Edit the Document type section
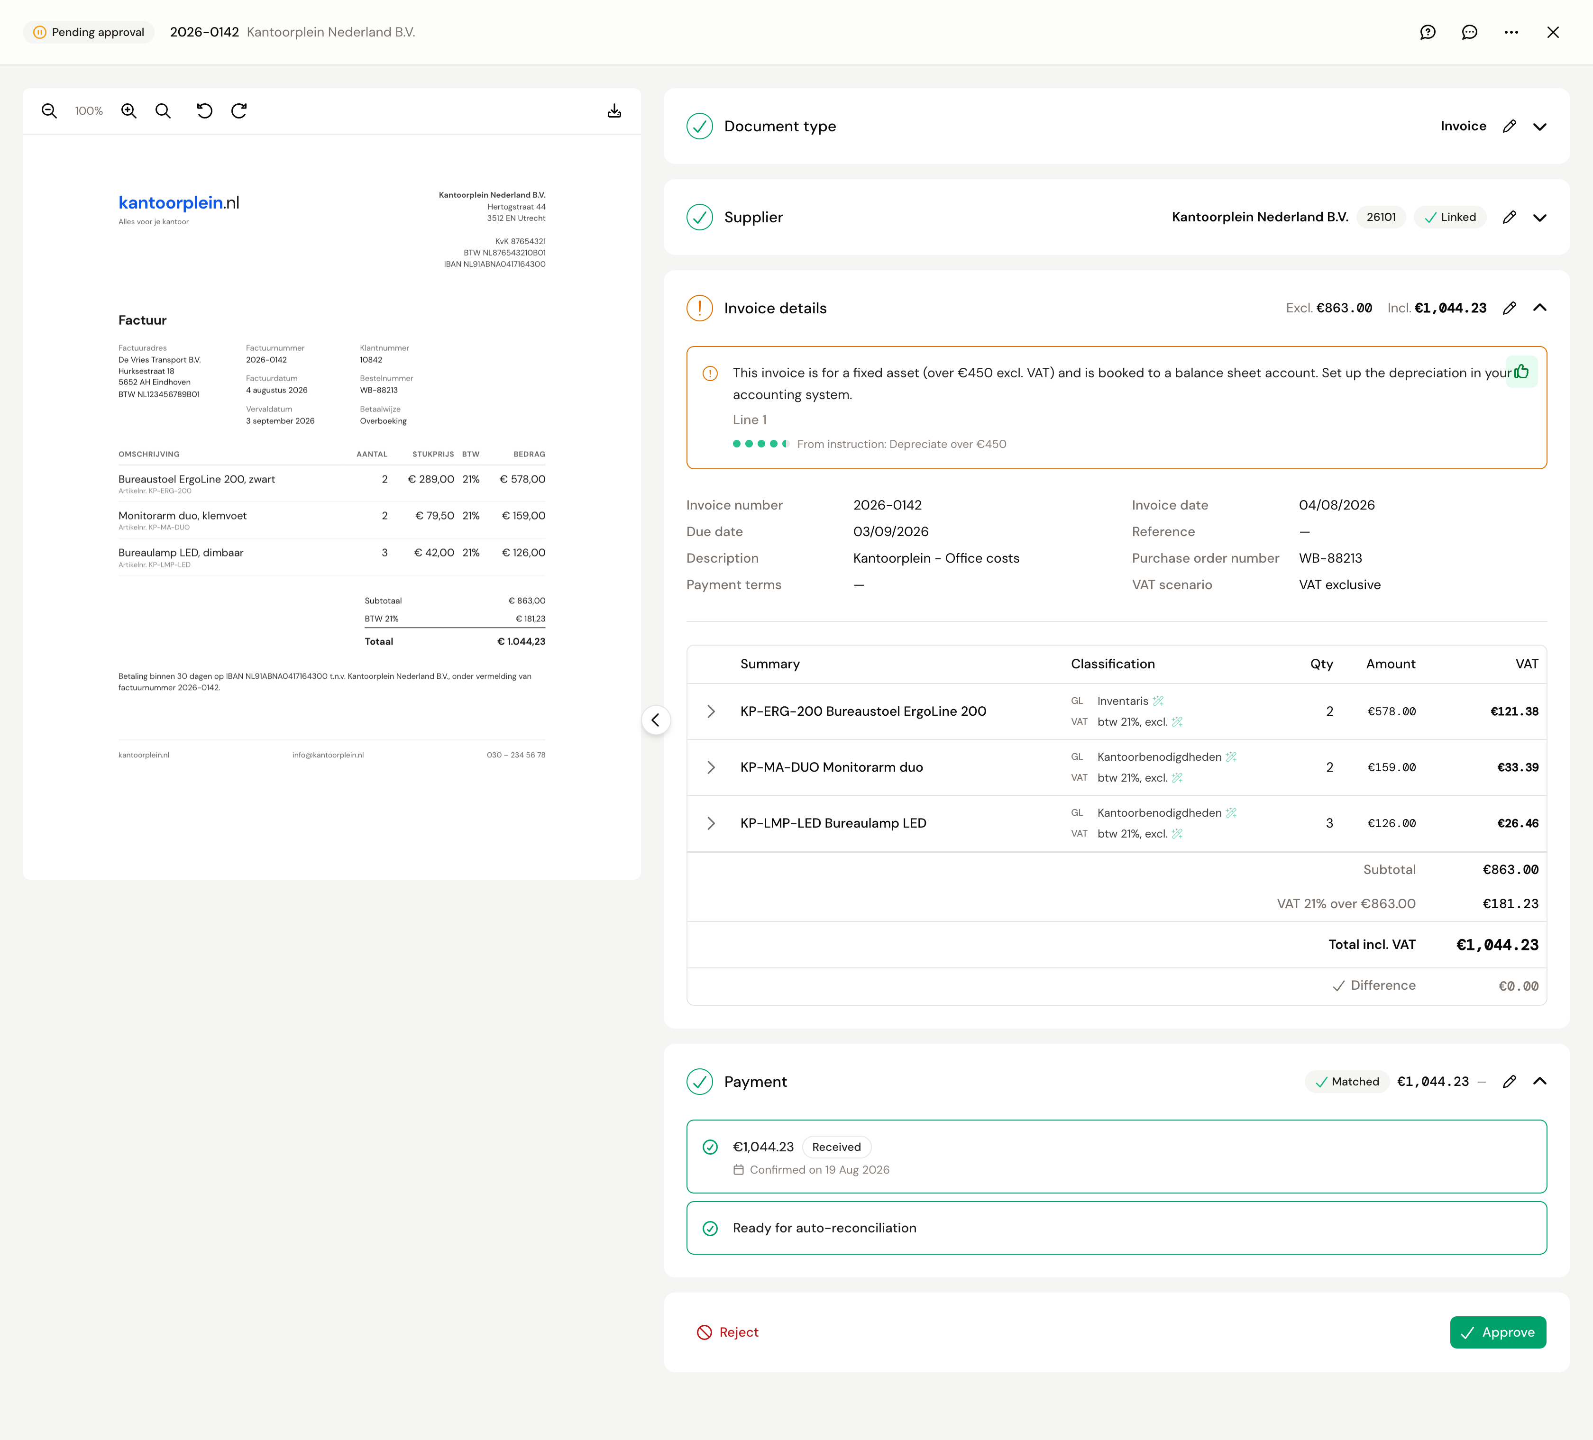Viewport: 1593px width, 1440px height. tap(1509, 127)
